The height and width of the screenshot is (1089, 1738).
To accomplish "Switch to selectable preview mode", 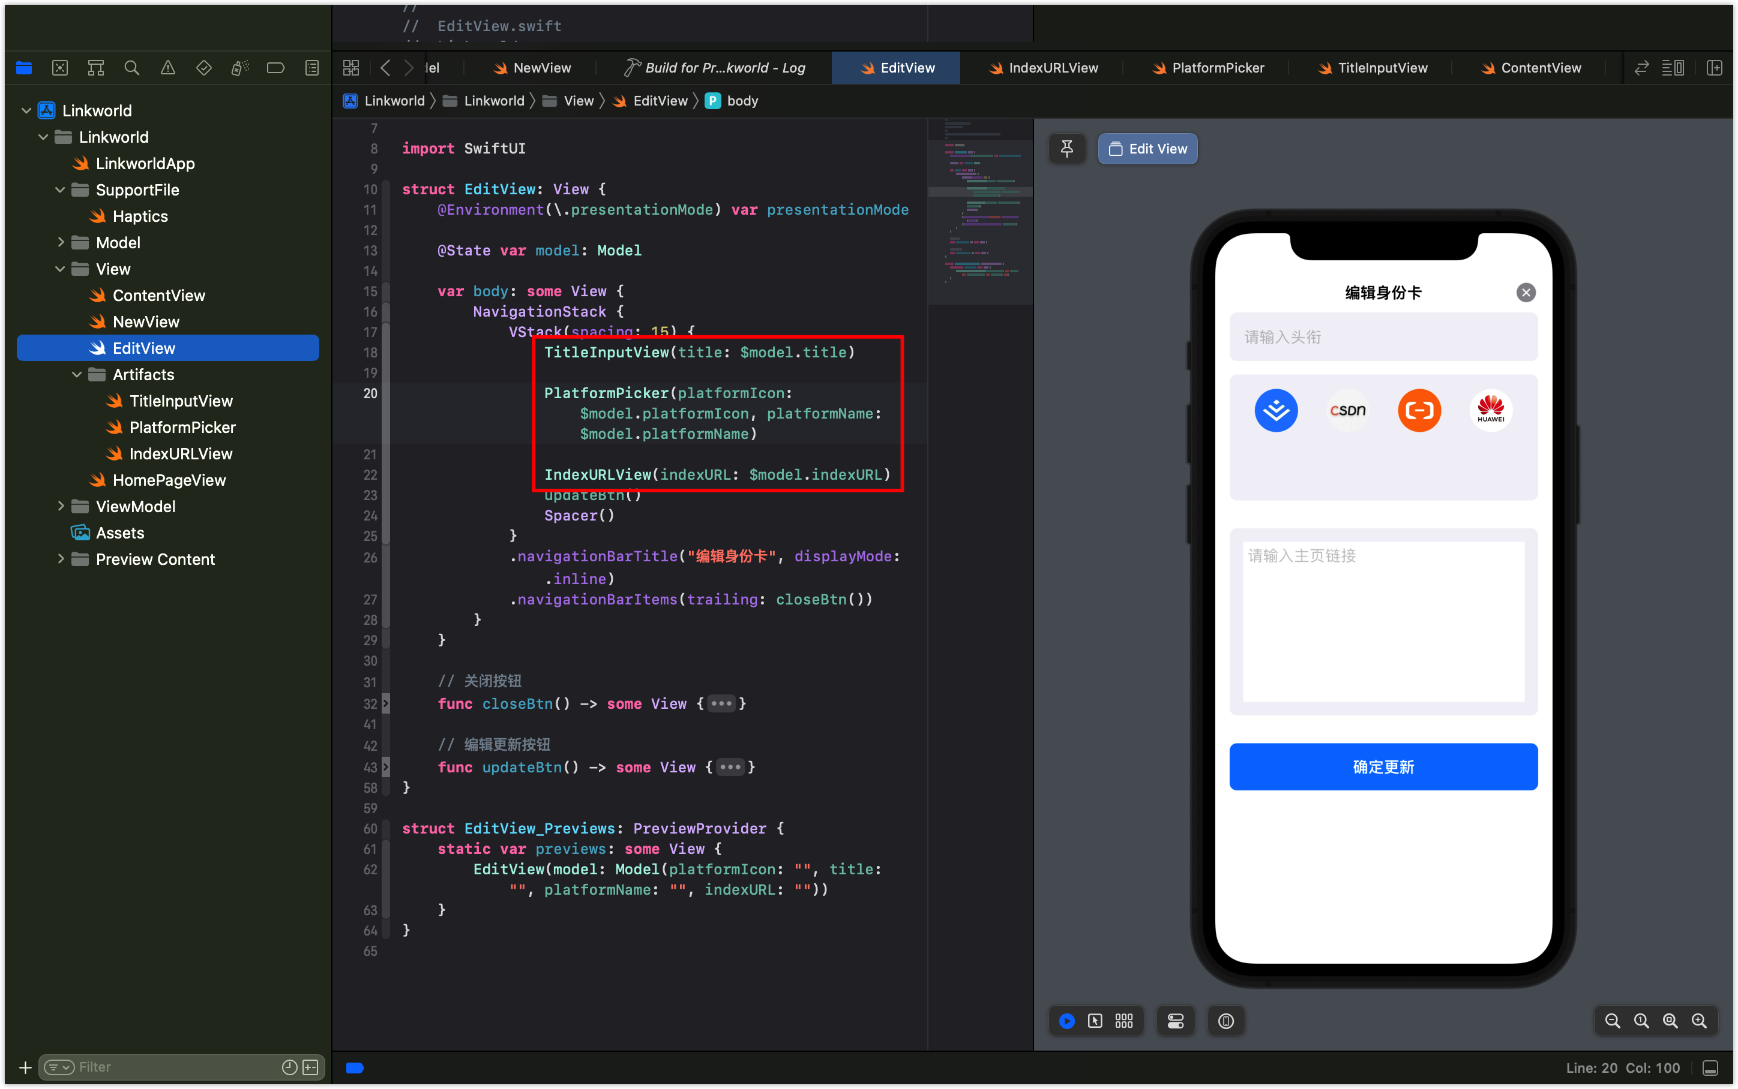I will [x=1095, y=1021].
